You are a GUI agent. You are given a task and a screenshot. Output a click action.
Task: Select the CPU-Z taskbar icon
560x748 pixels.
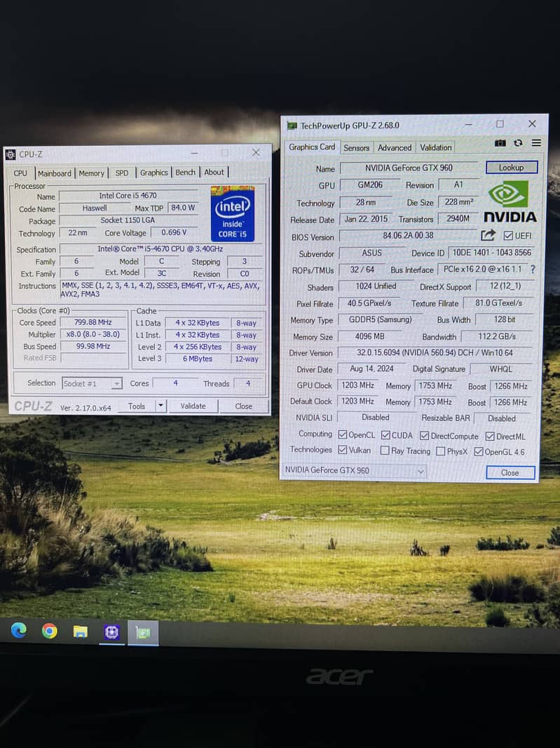pyautogui.click(x=111, y=632)
